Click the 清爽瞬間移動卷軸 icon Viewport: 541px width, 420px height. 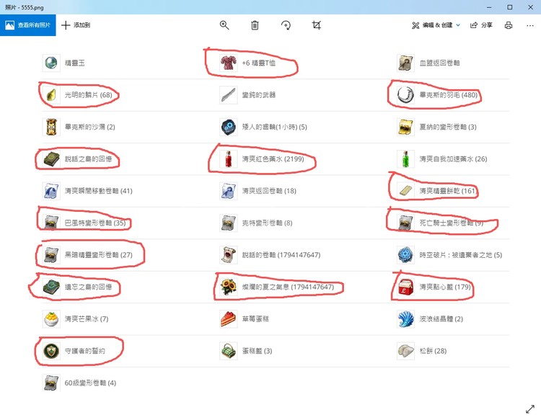coord(51,191)
